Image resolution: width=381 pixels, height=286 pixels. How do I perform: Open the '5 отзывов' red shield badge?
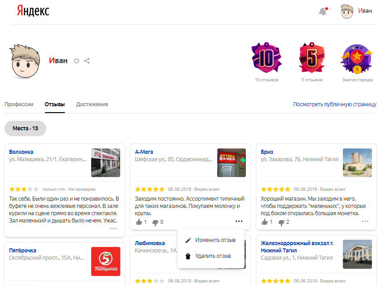tap(312, 58)
